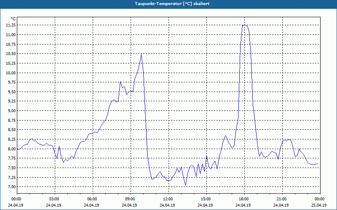337x210 pixels.
Task: Select the 10,25 y-axis label
Action: [x=11, y=63]
